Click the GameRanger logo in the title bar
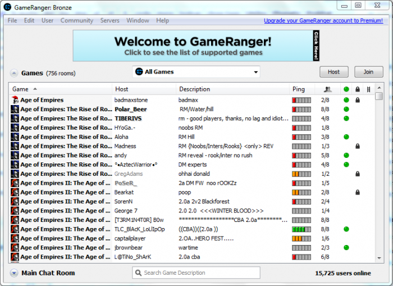393x286 pixels. [x=7, y=7]
